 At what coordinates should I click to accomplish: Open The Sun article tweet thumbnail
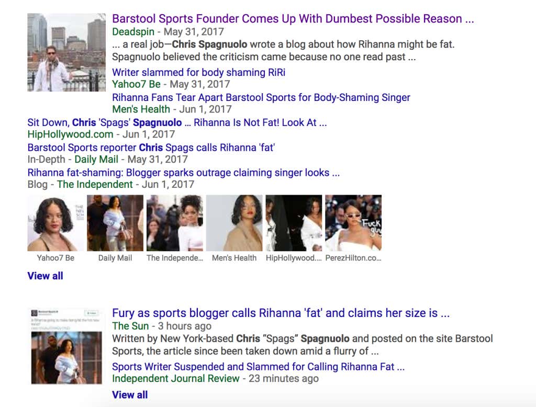click(x=66, y=346)
